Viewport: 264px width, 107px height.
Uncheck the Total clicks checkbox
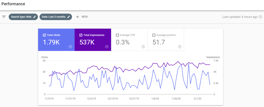coord(44,35)
